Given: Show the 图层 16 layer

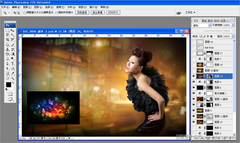Looking at the screenshot, I should [x=193, y=42].
